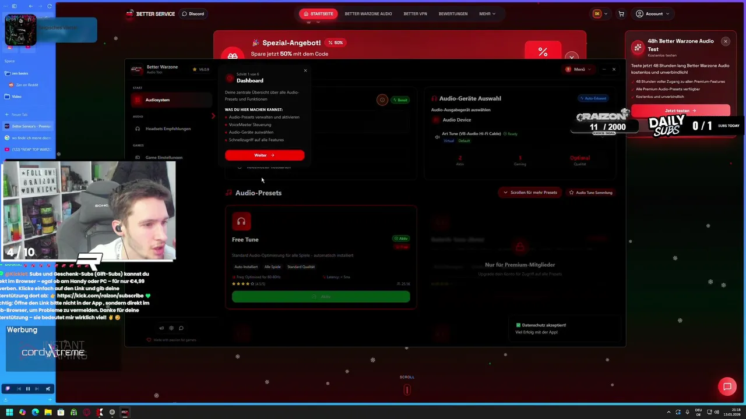Viewport: 746px width, 419px height.
Task: Open downloads icon in browser sidebar bottom
Action: (6, 399)
